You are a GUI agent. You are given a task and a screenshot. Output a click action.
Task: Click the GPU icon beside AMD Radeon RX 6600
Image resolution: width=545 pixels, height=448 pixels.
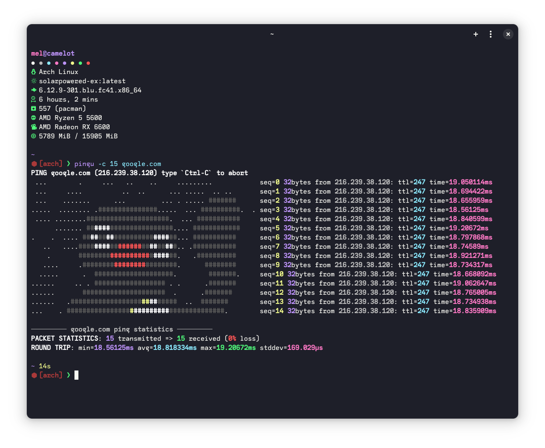(x=33, y=127)
